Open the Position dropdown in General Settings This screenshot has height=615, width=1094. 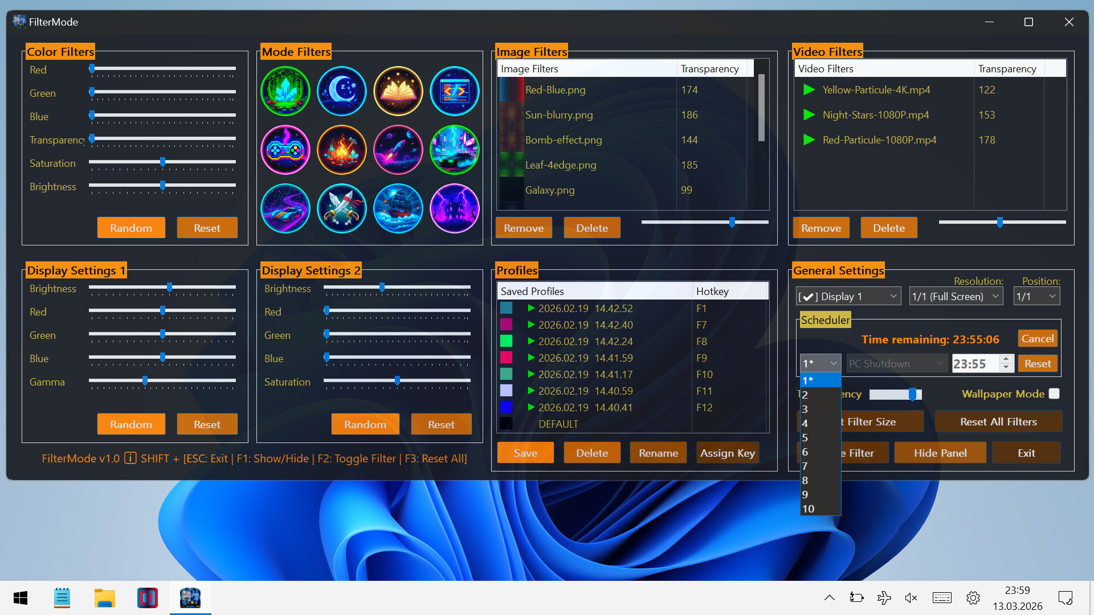(x=1036, y=296)
